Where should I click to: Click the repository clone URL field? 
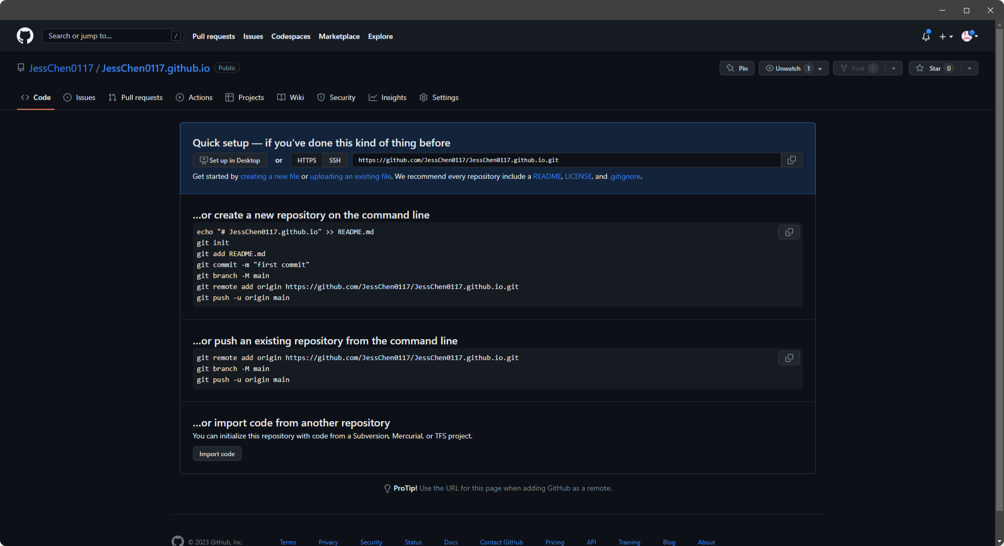click(x=566, y=160)
